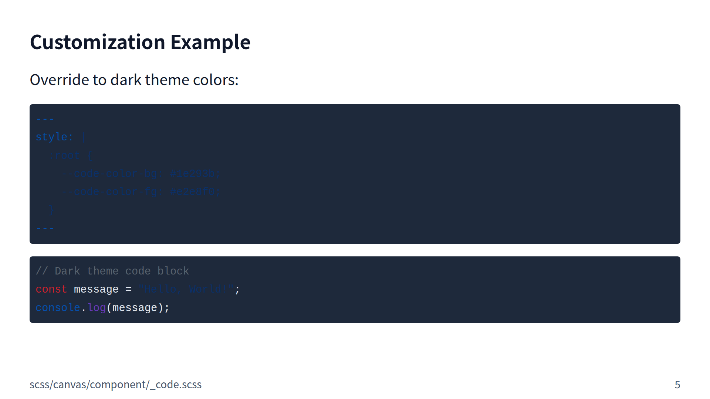Click the "// Dark theme code block" comment
The image size is (710, 399).
(112, 271)
